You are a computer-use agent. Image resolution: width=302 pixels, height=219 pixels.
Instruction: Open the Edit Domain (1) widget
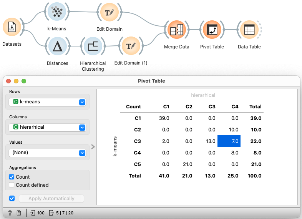[x=131, y=46]
